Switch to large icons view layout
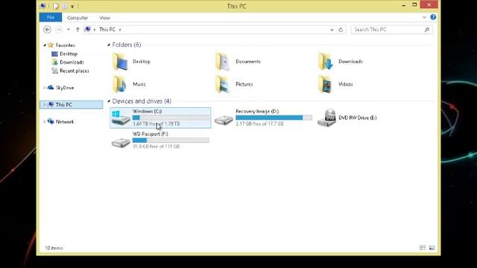Screen dimensions: 477x268 click(432, 248)
